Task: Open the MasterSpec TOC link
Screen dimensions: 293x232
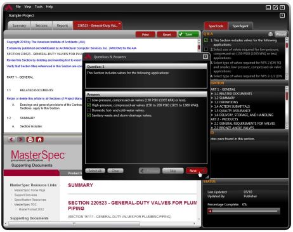Action: [x=25, y=205]
